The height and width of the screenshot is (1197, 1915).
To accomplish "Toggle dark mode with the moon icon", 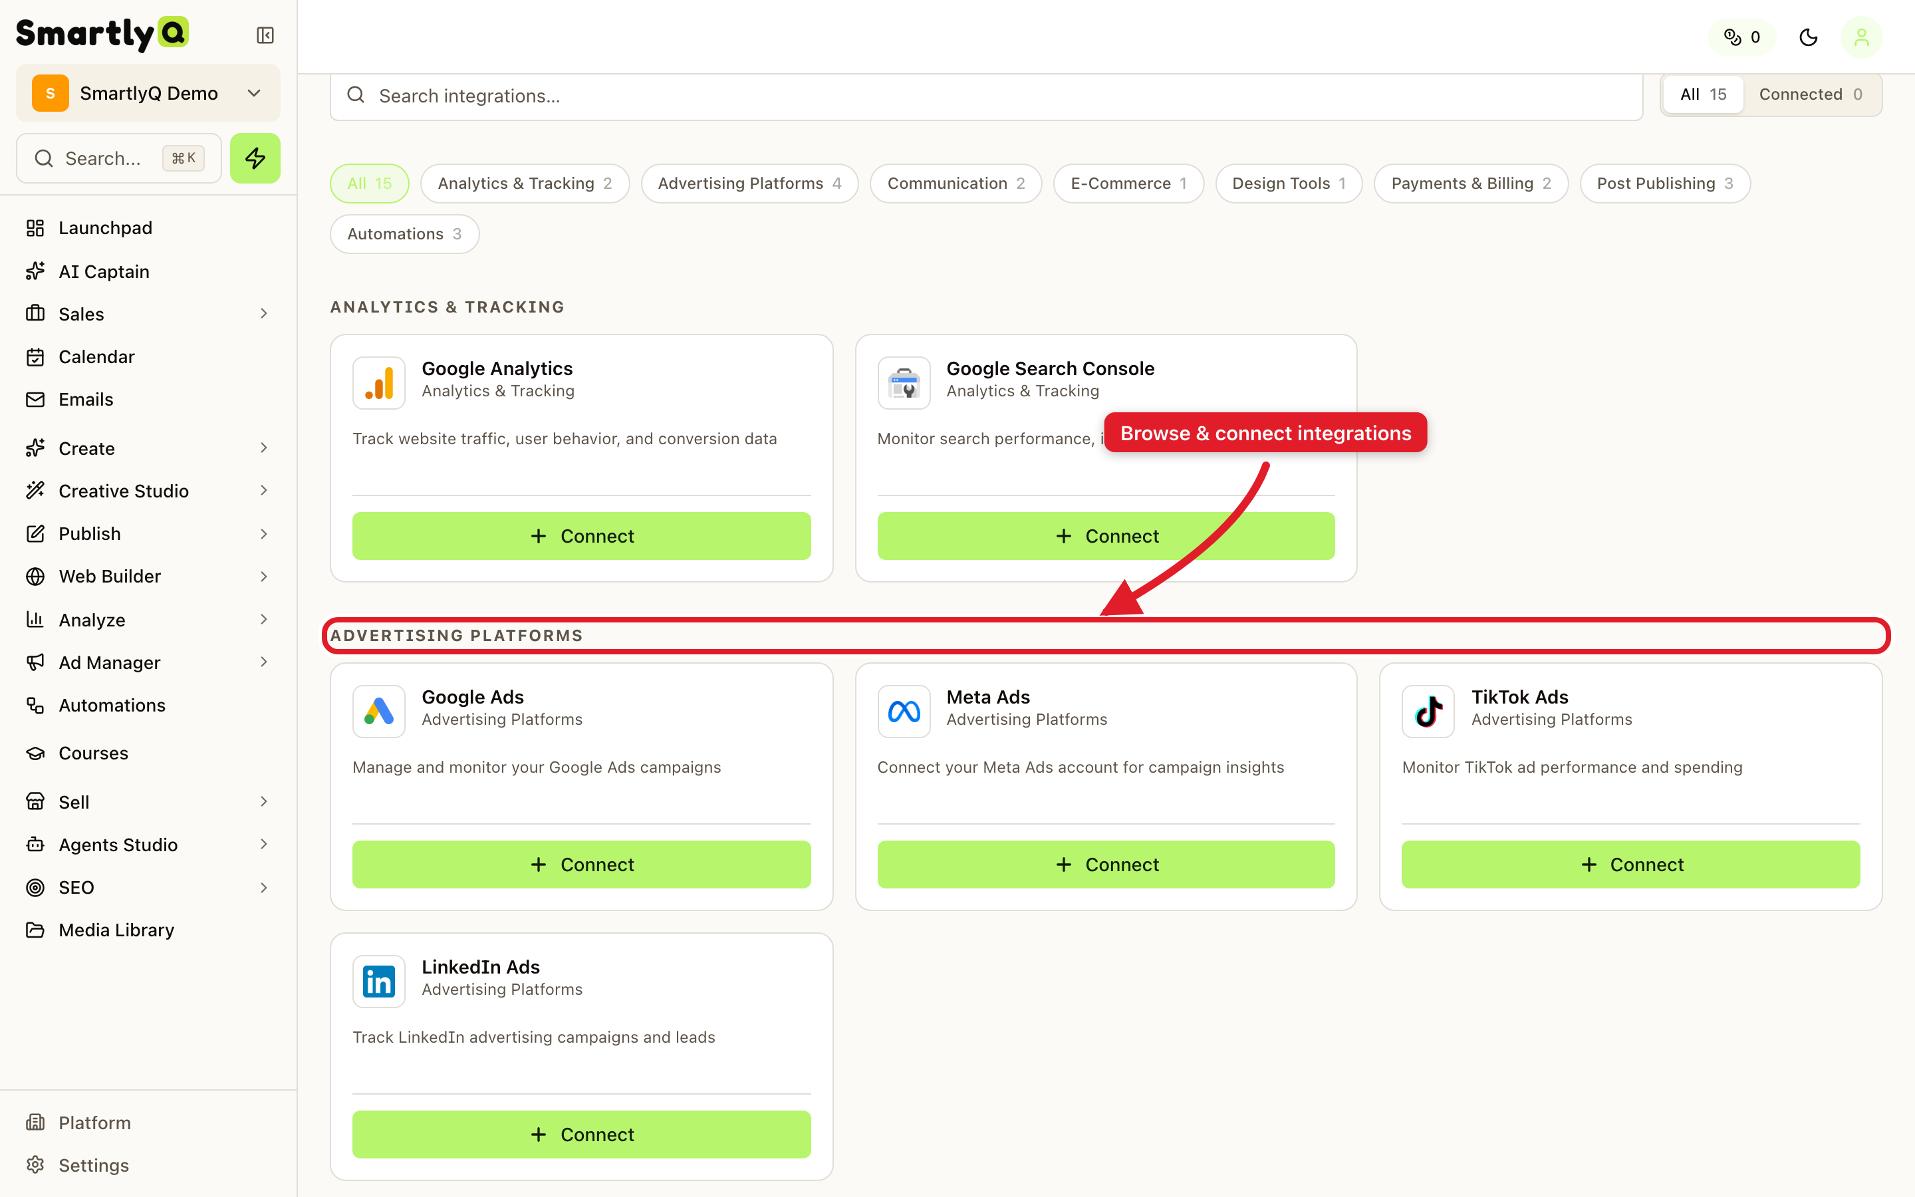I will click(x=1808, y=37).
